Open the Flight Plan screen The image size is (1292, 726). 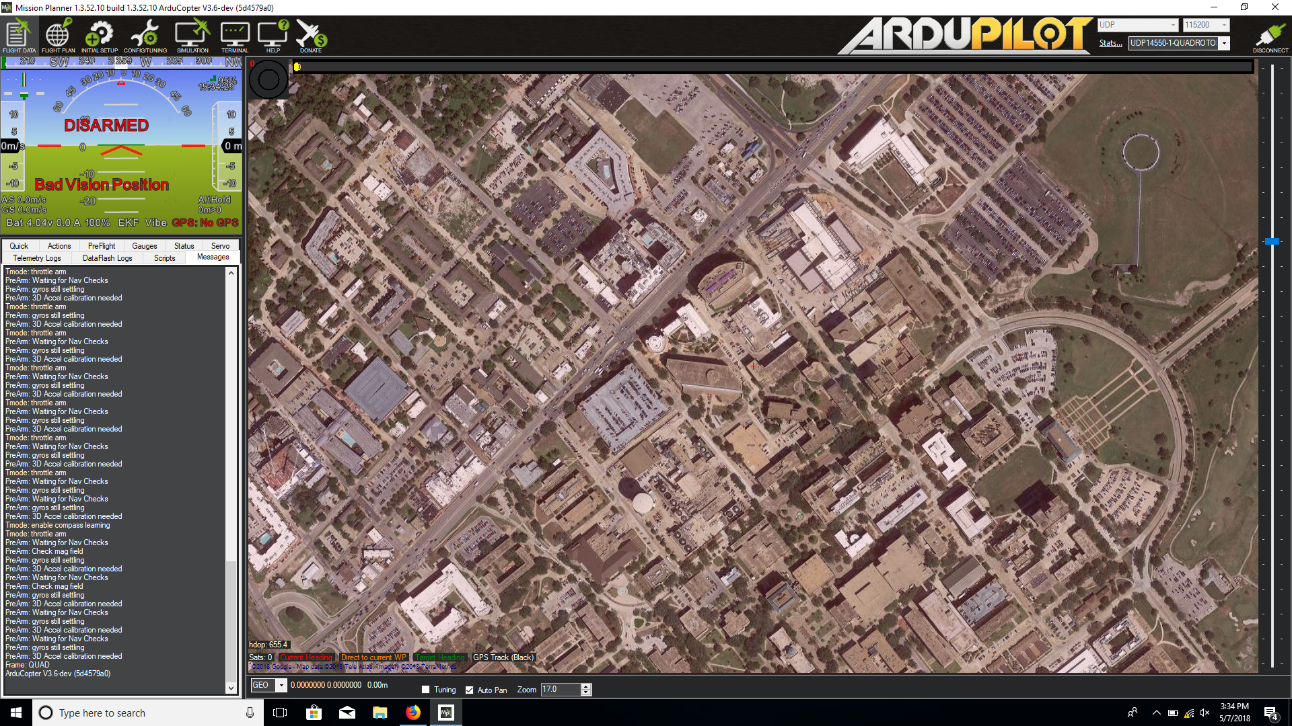(x=59, y=36)
